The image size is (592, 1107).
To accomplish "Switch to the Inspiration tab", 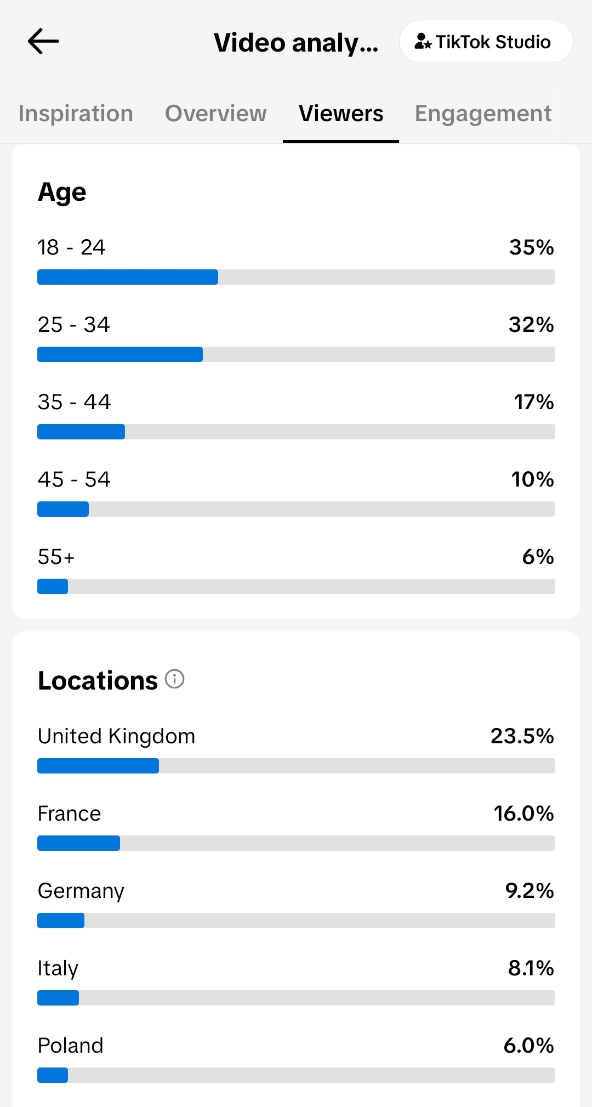I will 76,114.
